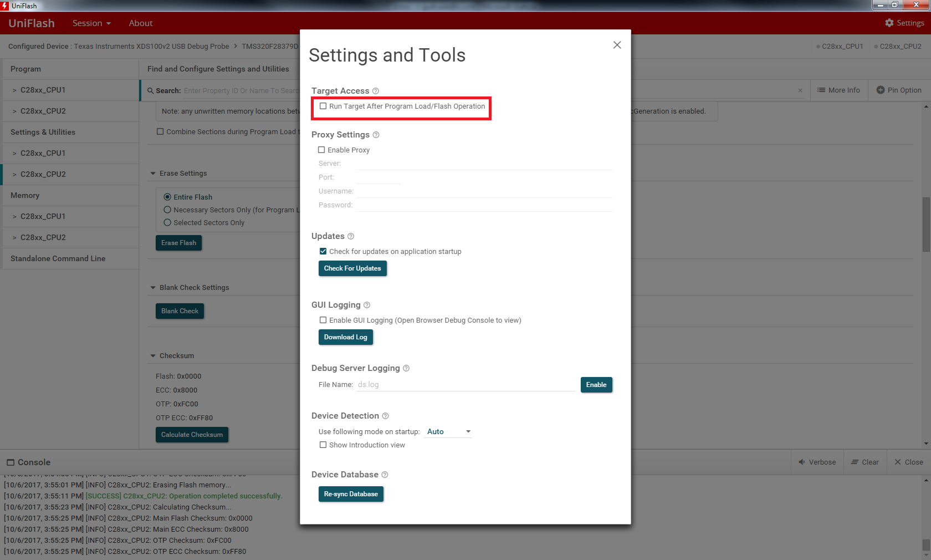Select the Program sidebar section
931x560 pixels.
coord(70,69)
